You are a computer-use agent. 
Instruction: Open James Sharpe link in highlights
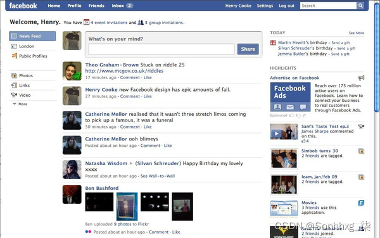pos(315,131)
